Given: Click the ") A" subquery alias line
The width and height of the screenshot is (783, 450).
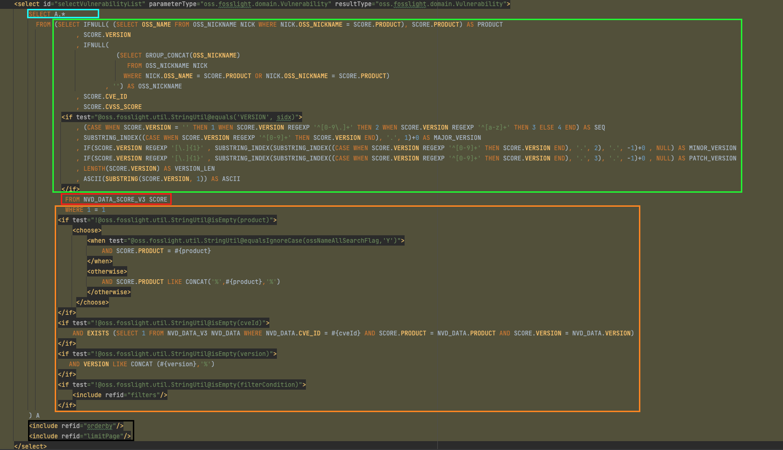Looking at the screenshot, I should click(34, 415).
